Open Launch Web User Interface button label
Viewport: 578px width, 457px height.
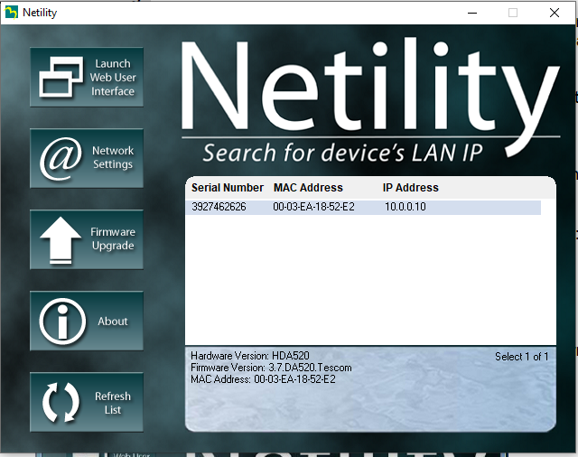click(113, 78)
